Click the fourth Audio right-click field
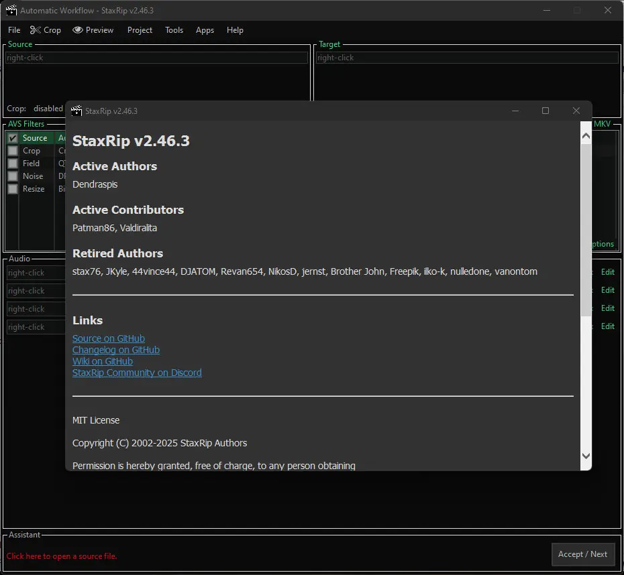 click(36, 327)
